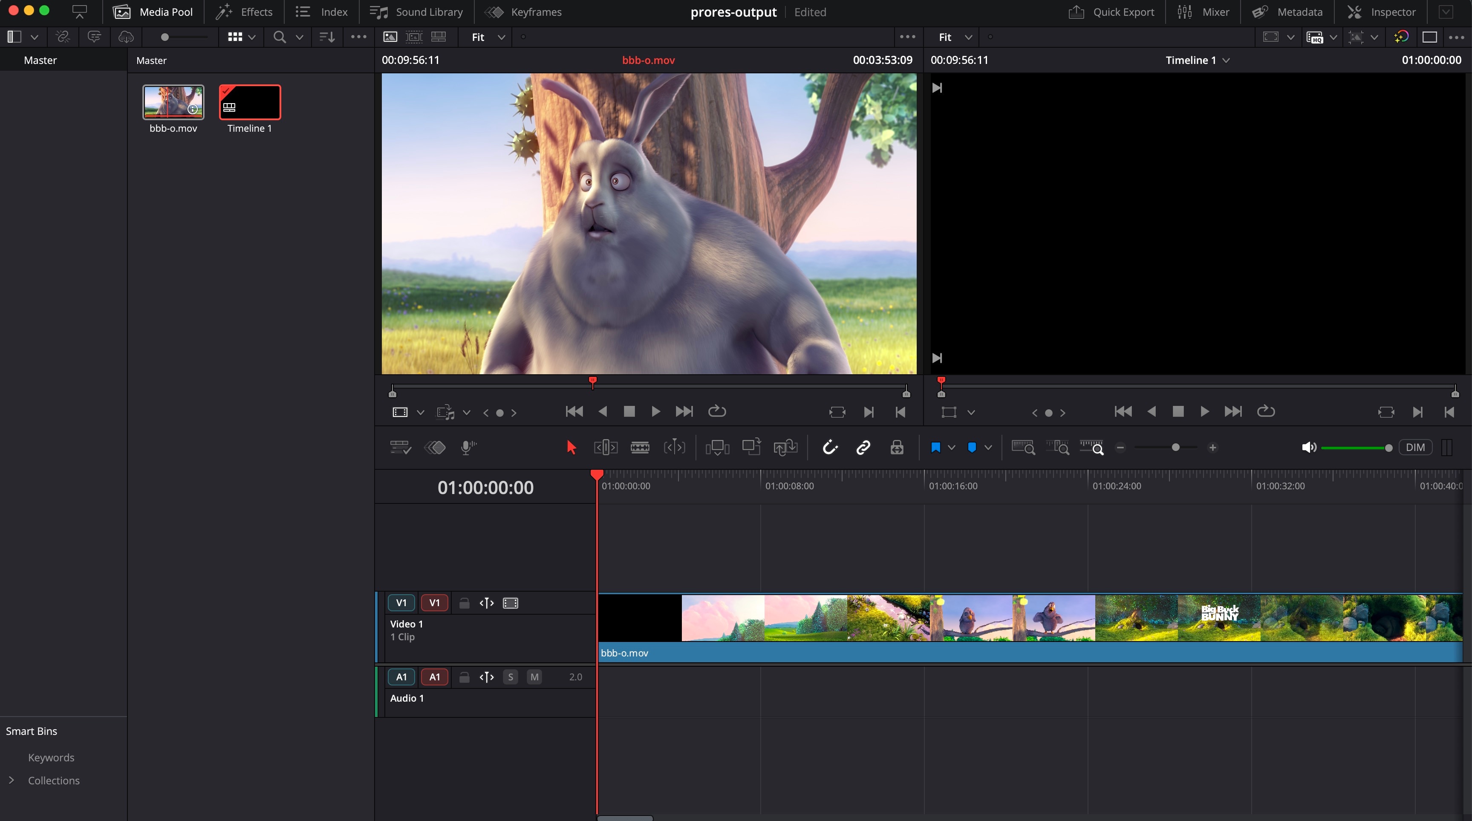Click the Full Extent Zoom icon
Image resolution: width=1472 pixels, height=821 pixels.
(1023, 447)
